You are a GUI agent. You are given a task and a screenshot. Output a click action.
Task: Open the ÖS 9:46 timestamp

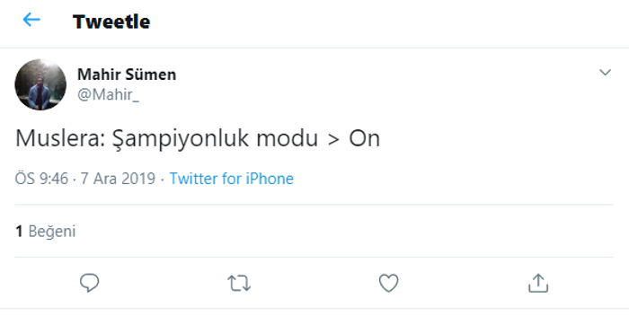[x=41, y=179]
